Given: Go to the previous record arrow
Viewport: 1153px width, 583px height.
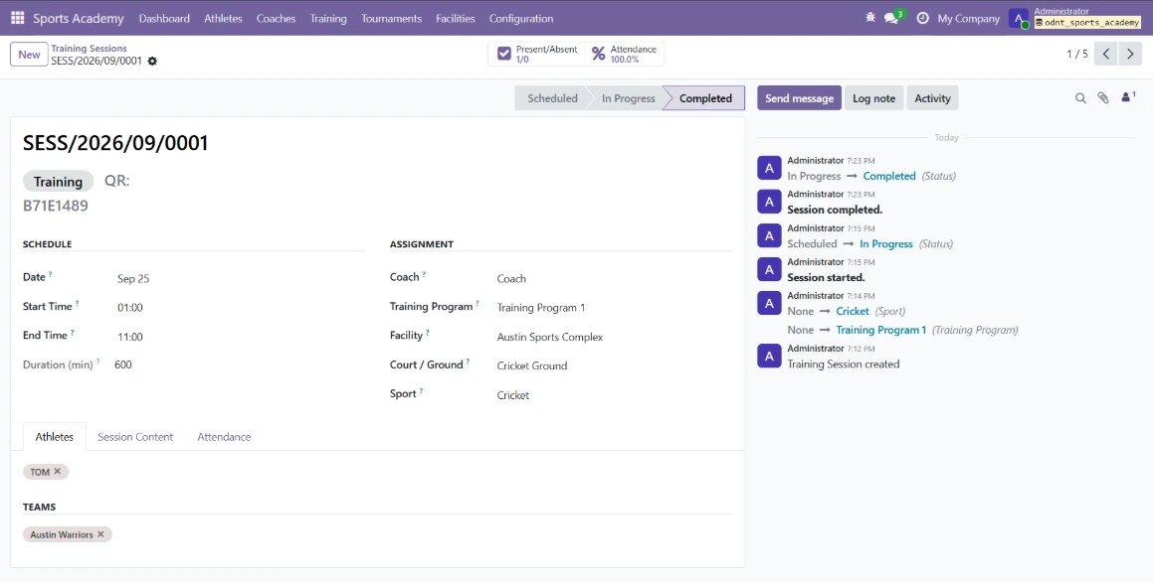Looking at the screenshot, I should click(x=1106, y=54).
